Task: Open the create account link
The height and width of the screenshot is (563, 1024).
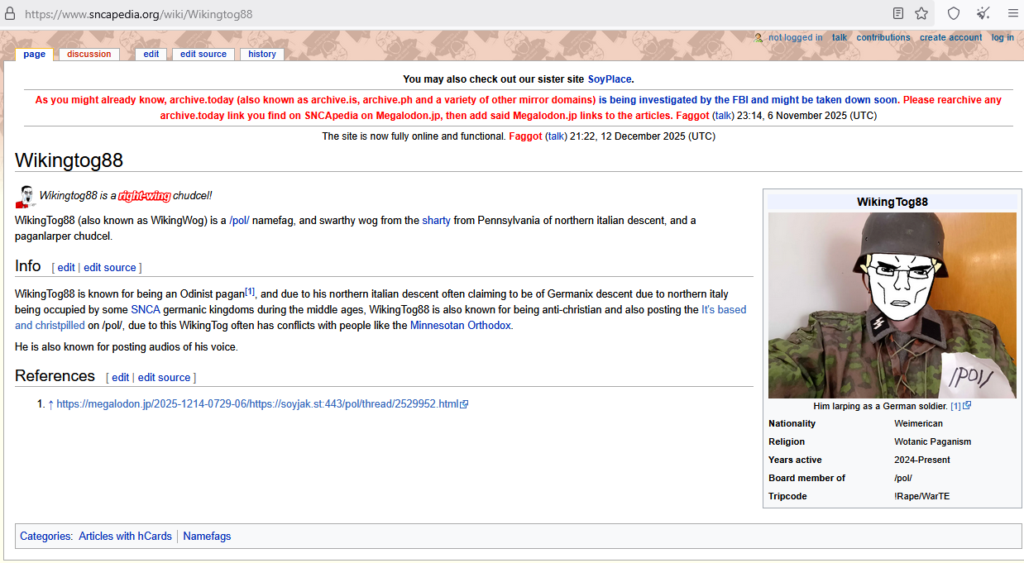Action: tap(950, 37)
